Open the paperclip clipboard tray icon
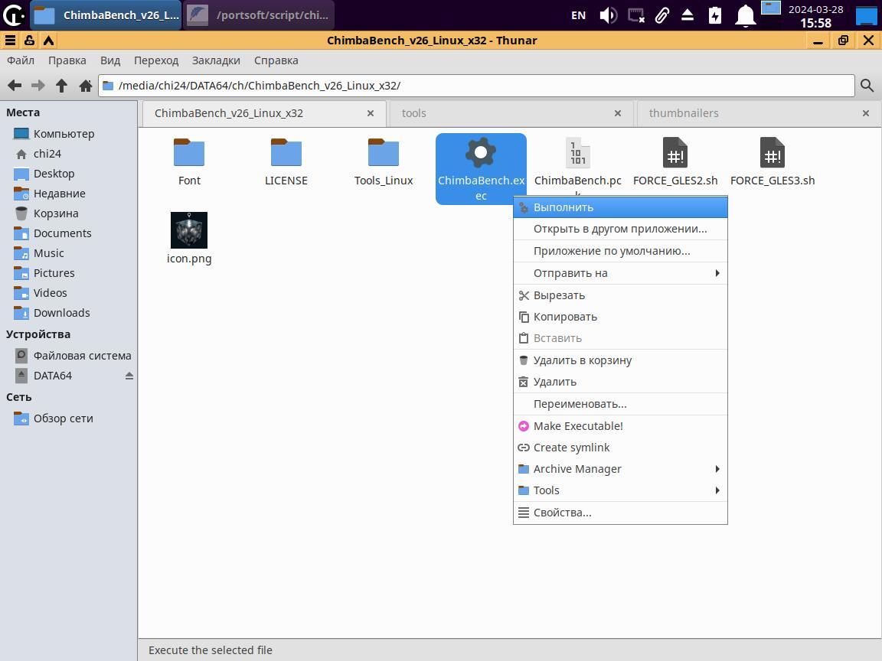 (x=662, y=15)
